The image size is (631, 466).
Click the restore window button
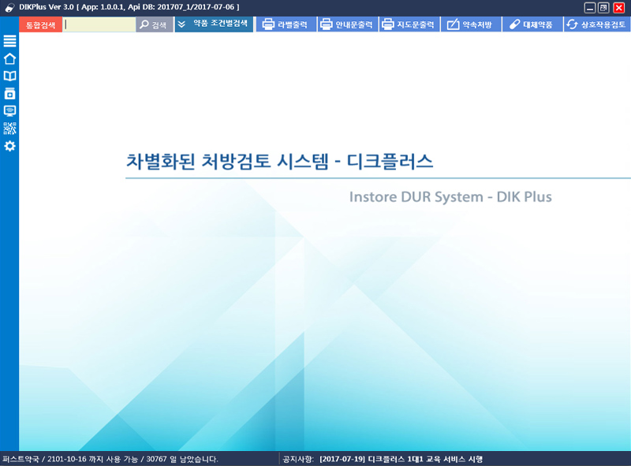tap(603, 8)
